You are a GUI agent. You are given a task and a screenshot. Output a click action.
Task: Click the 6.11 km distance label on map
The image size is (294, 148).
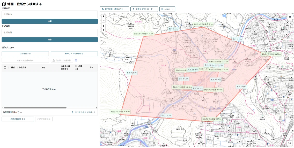(143, 34)
